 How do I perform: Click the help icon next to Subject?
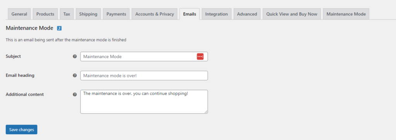[75, 57]
